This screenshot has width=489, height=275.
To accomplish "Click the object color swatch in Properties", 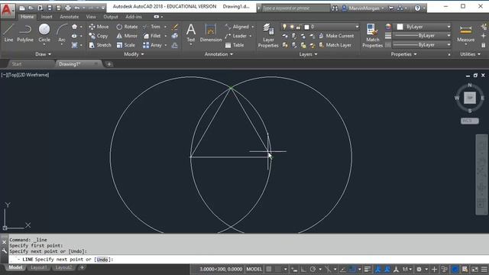I will point(400,27).
